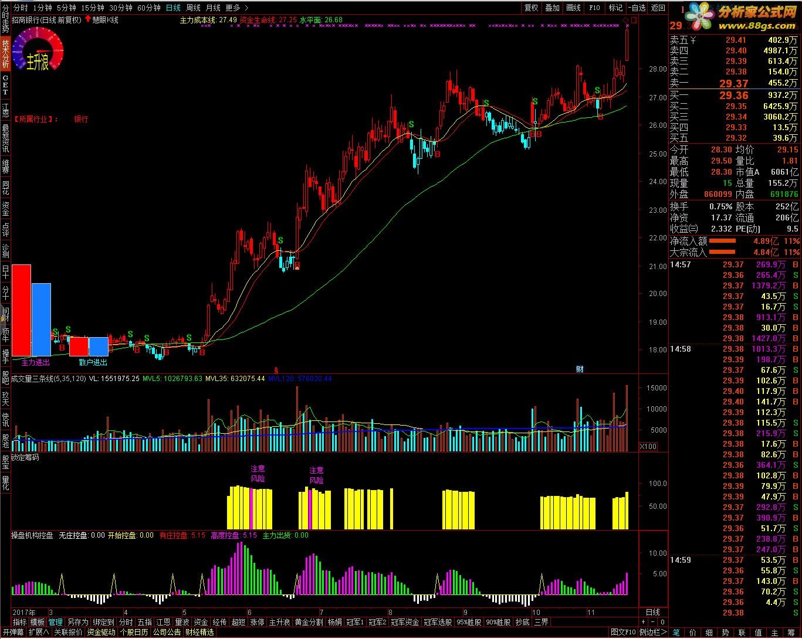Click the diamond icon at chart top-right
Screen dimensions: 802x639
click(x=626, y=21)
